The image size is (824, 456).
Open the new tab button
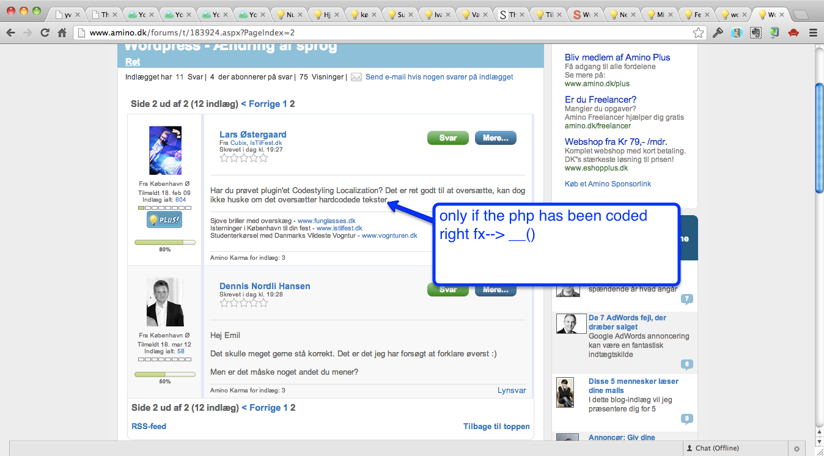pyautogui.click(x=801, y=15)
